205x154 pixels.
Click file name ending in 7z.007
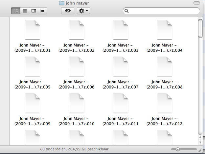(x=121, y=84)
